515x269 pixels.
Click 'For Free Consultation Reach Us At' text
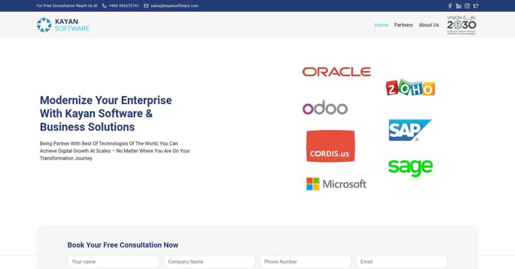[x=67, y=6]
